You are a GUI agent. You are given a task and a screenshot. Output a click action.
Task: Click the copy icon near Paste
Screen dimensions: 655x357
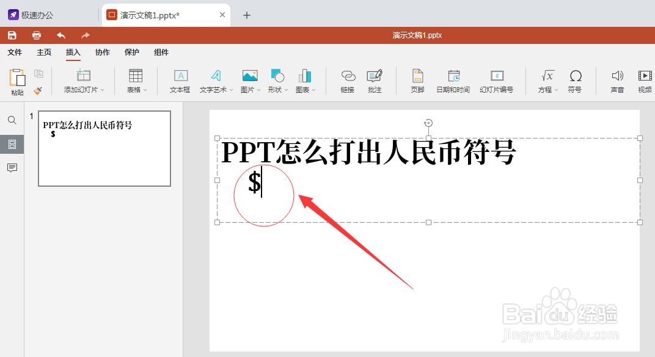(39, 74)
